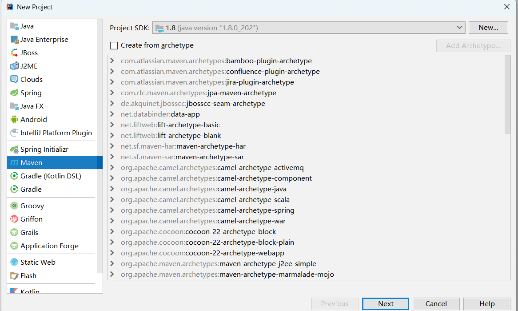
Task: Select camel-archetype-war row
Action: [x=306, y=221]
